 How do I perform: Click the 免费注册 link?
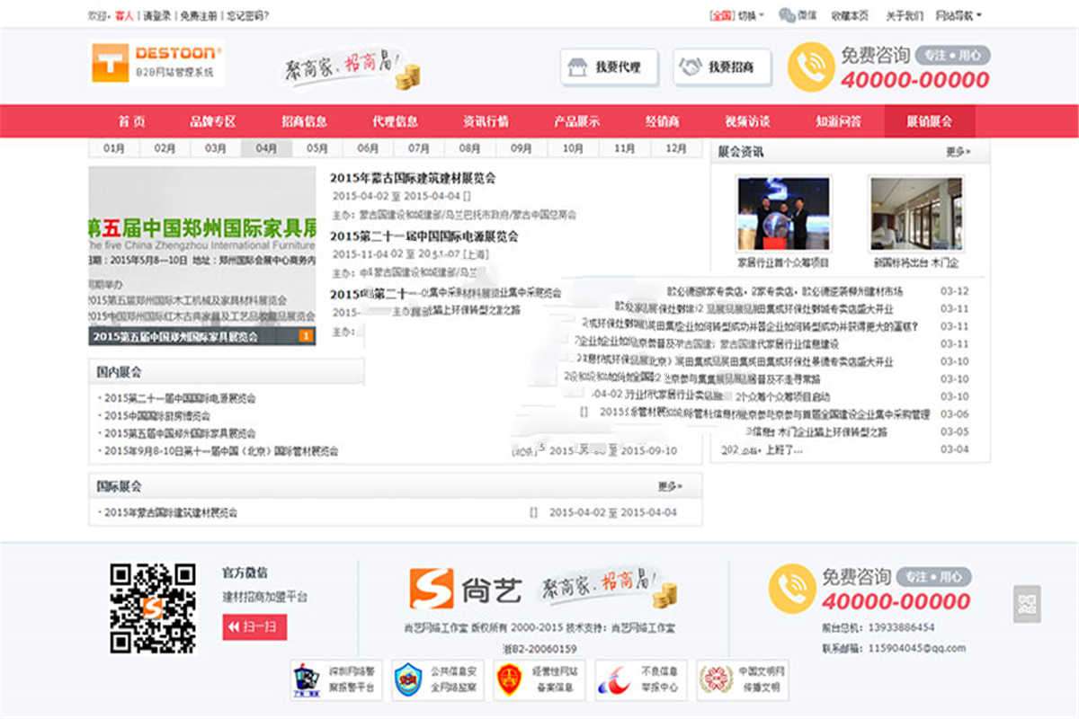(x=198, y=15)
